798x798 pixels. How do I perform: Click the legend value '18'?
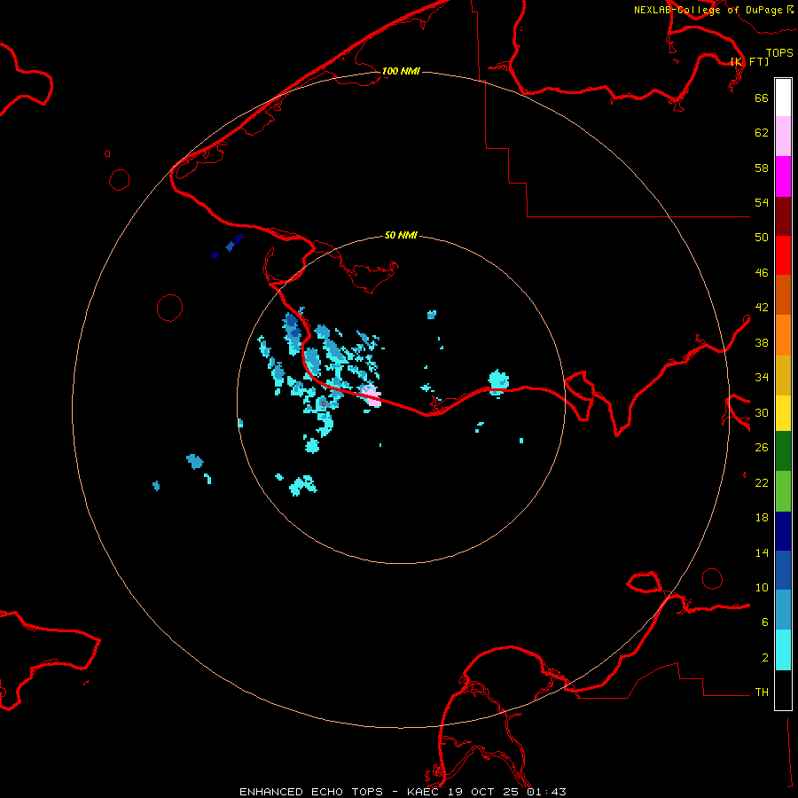coord(762,518)
